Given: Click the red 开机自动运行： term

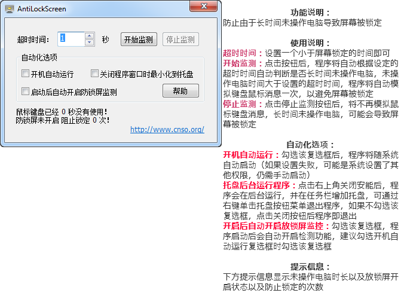Looking at the screenshot, I should point(252,155).
